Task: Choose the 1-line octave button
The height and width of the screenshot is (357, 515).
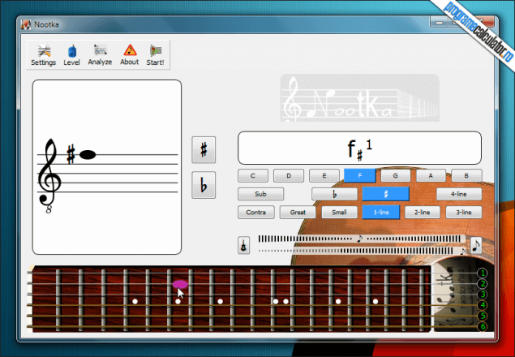Action: coord(381,213)
